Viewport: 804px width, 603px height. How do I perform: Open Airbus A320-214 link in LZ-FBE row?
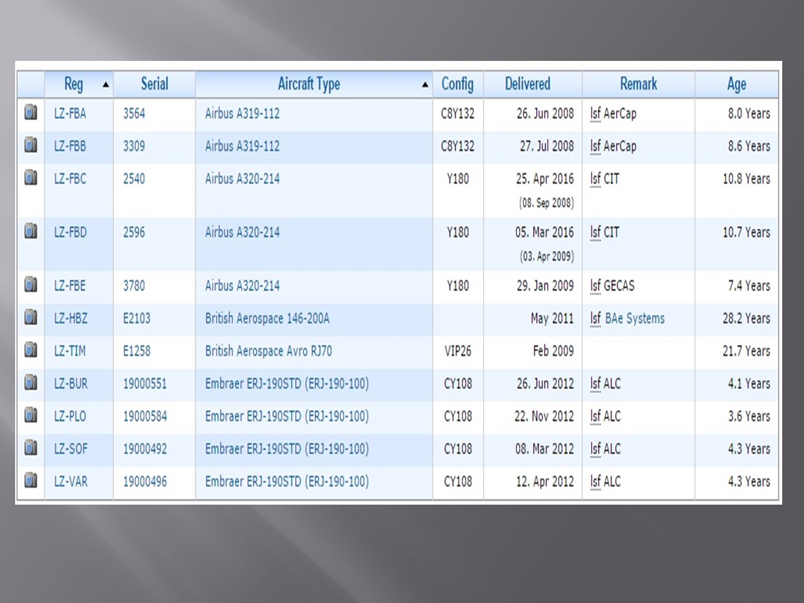point(242,286)
